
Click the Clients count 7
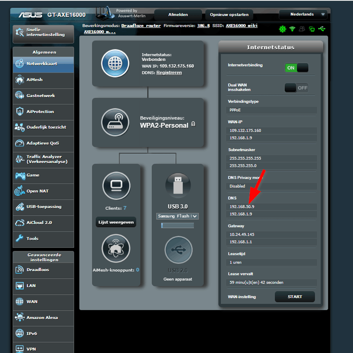[x=125, y=208]
